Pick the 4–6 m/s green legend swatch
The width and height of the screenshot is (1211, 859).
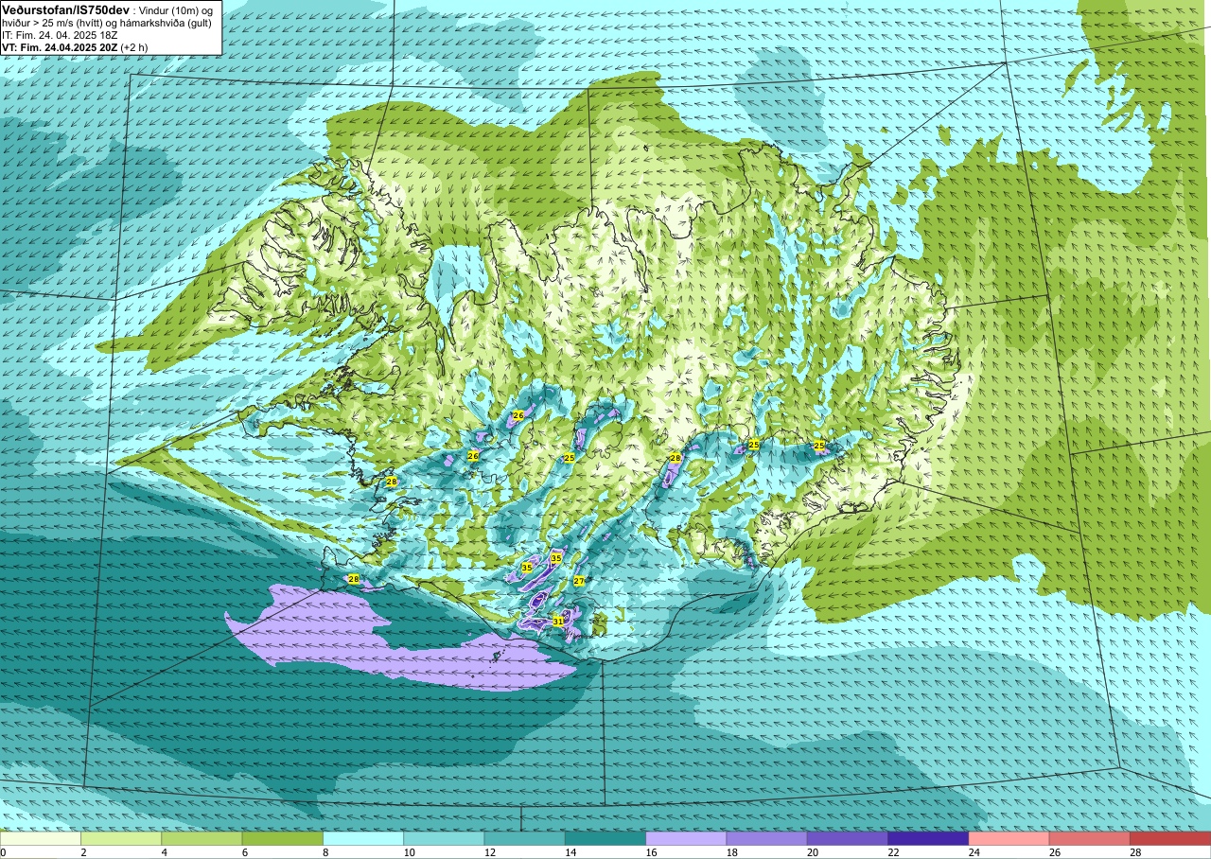coord(202,838)
